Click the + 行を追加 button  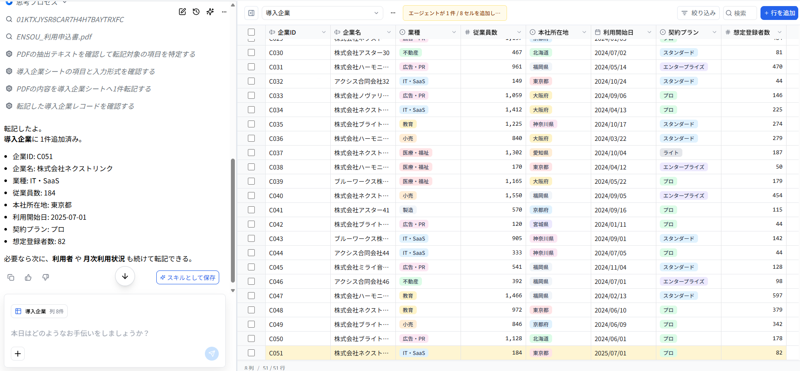(780, 13)
